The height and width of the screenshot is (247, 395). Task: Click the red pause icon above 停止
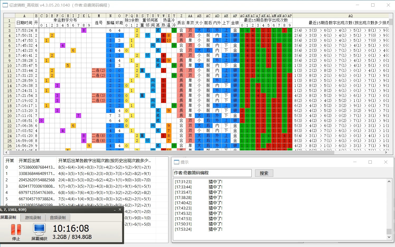point(16,229)
